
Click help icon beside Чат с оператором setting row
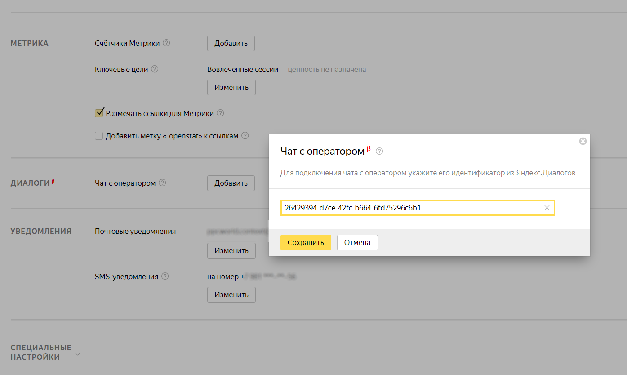point(162,183)
